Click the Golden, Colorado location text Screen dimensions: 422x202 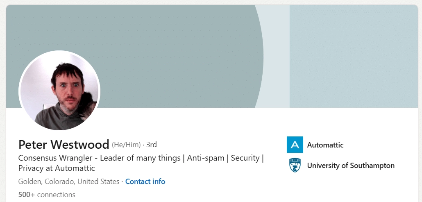pyautogui.click(x=46, y=182)
